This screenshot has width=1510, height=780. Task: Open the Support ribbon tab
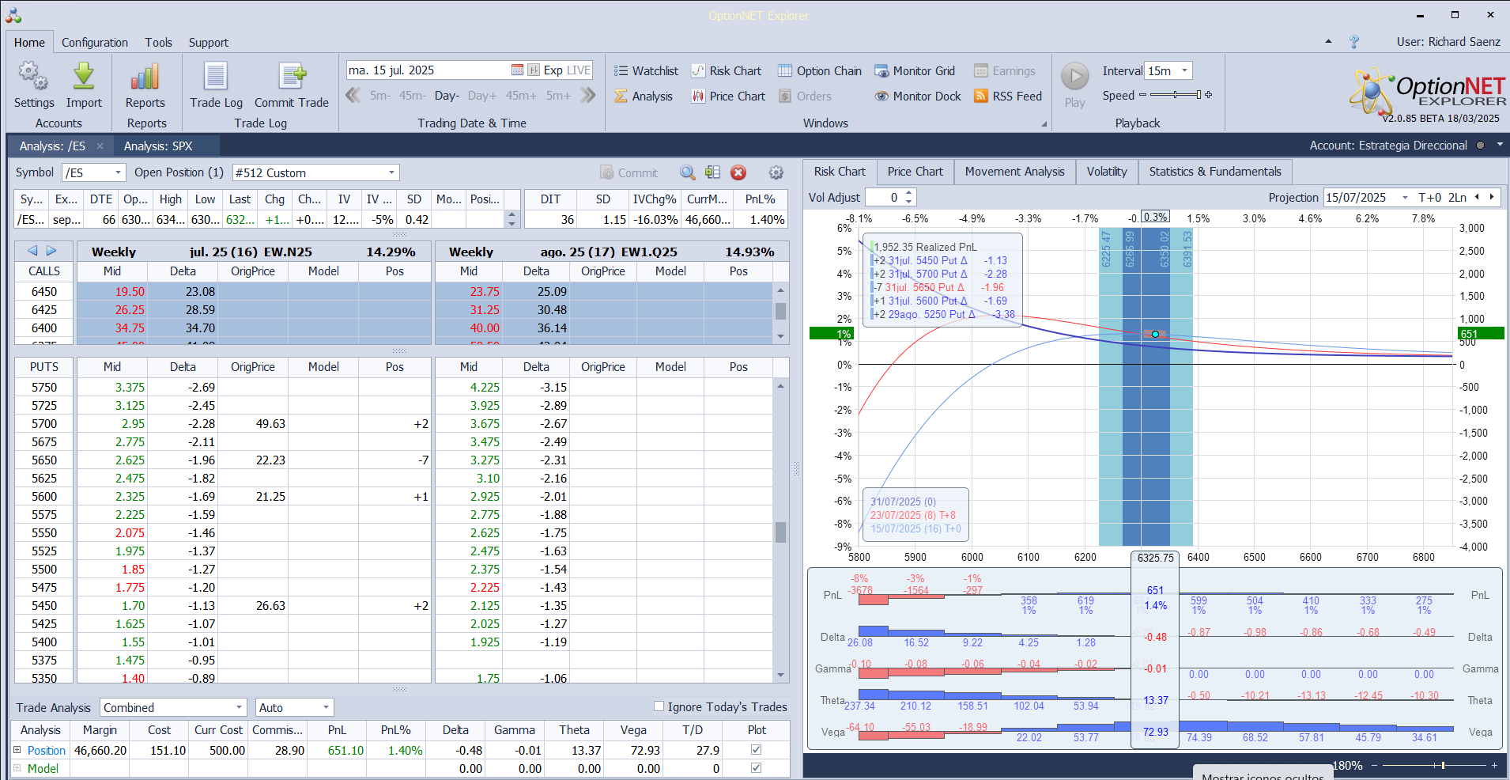[209, 43]
